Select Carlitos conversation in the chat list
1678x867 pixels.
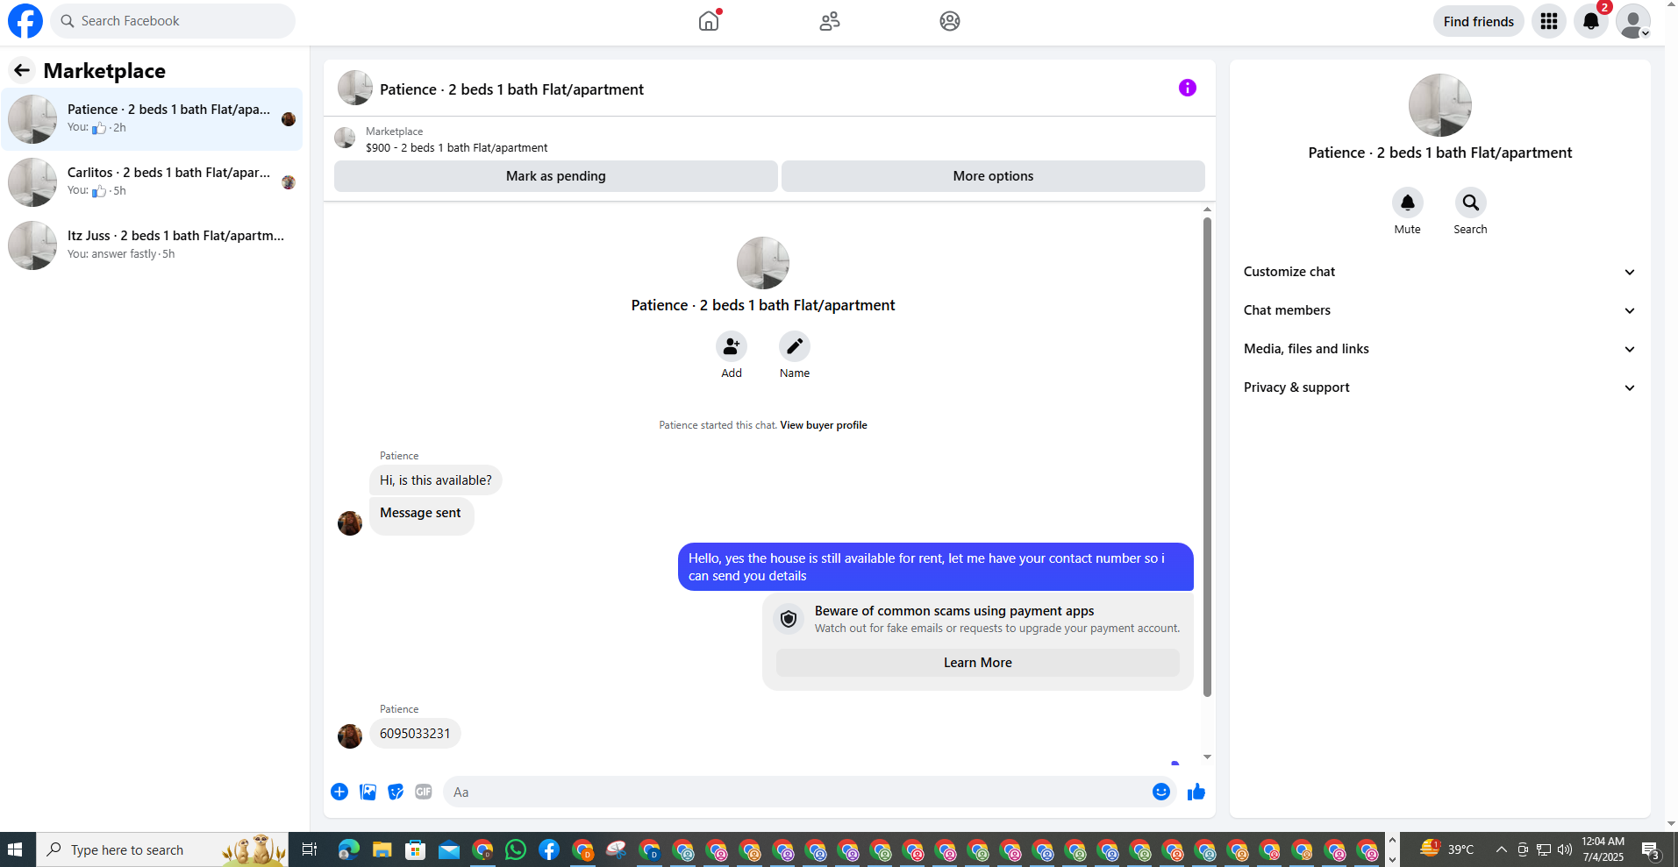point(152,182)
